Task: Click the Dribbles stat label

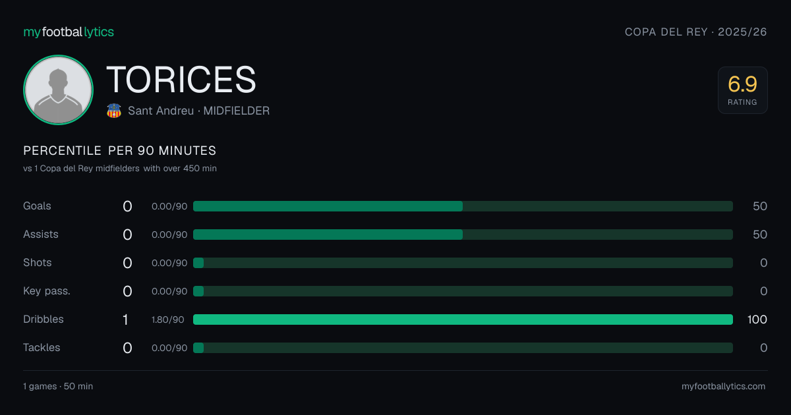Action: click(x=44, y=319)
